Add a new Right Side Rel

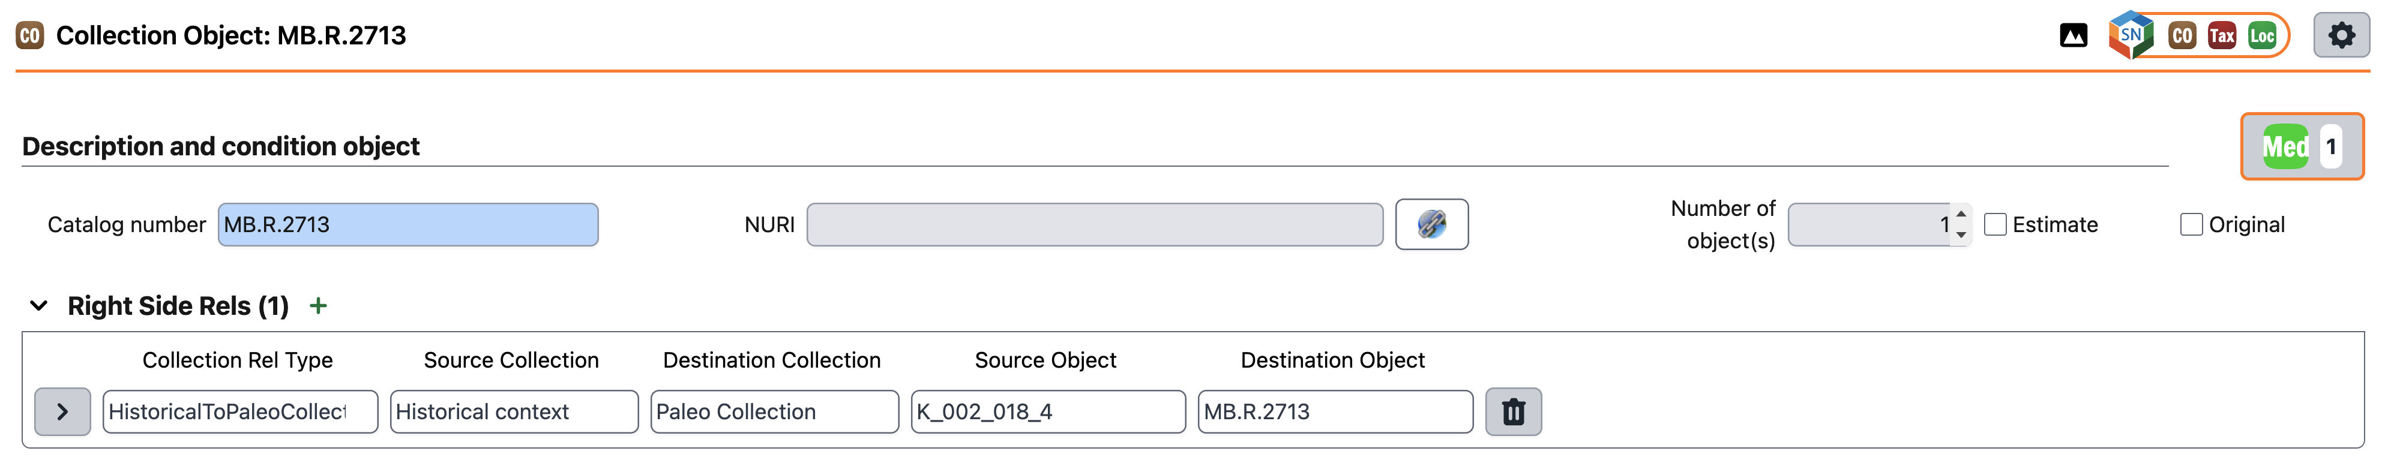coord(318,306)
